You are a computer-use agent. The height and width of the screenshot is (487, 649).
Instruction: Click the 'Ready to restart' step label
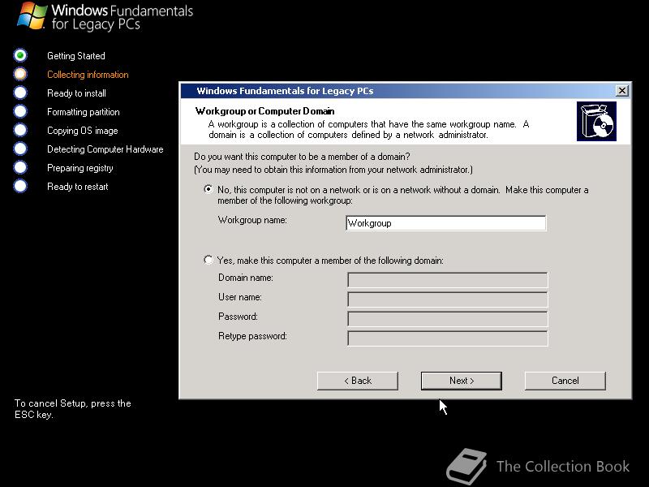tap(77, 187)
